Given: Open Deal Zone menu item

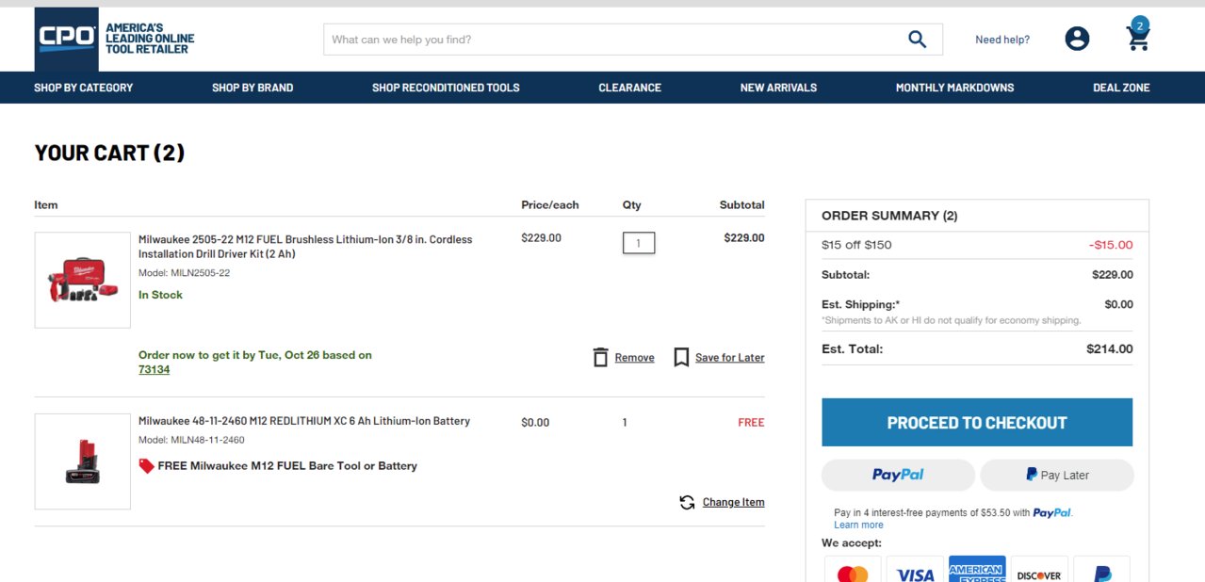Looking at the screenshot, I should point(1121,88).
